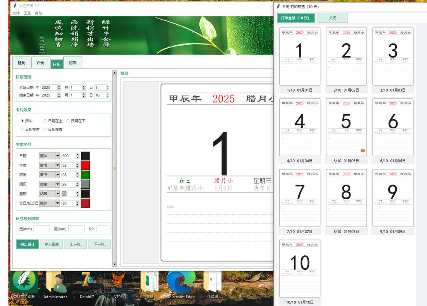Click the 存入图库 button
427x306 pixels.
pyautogui.click(x=52, y=244)
